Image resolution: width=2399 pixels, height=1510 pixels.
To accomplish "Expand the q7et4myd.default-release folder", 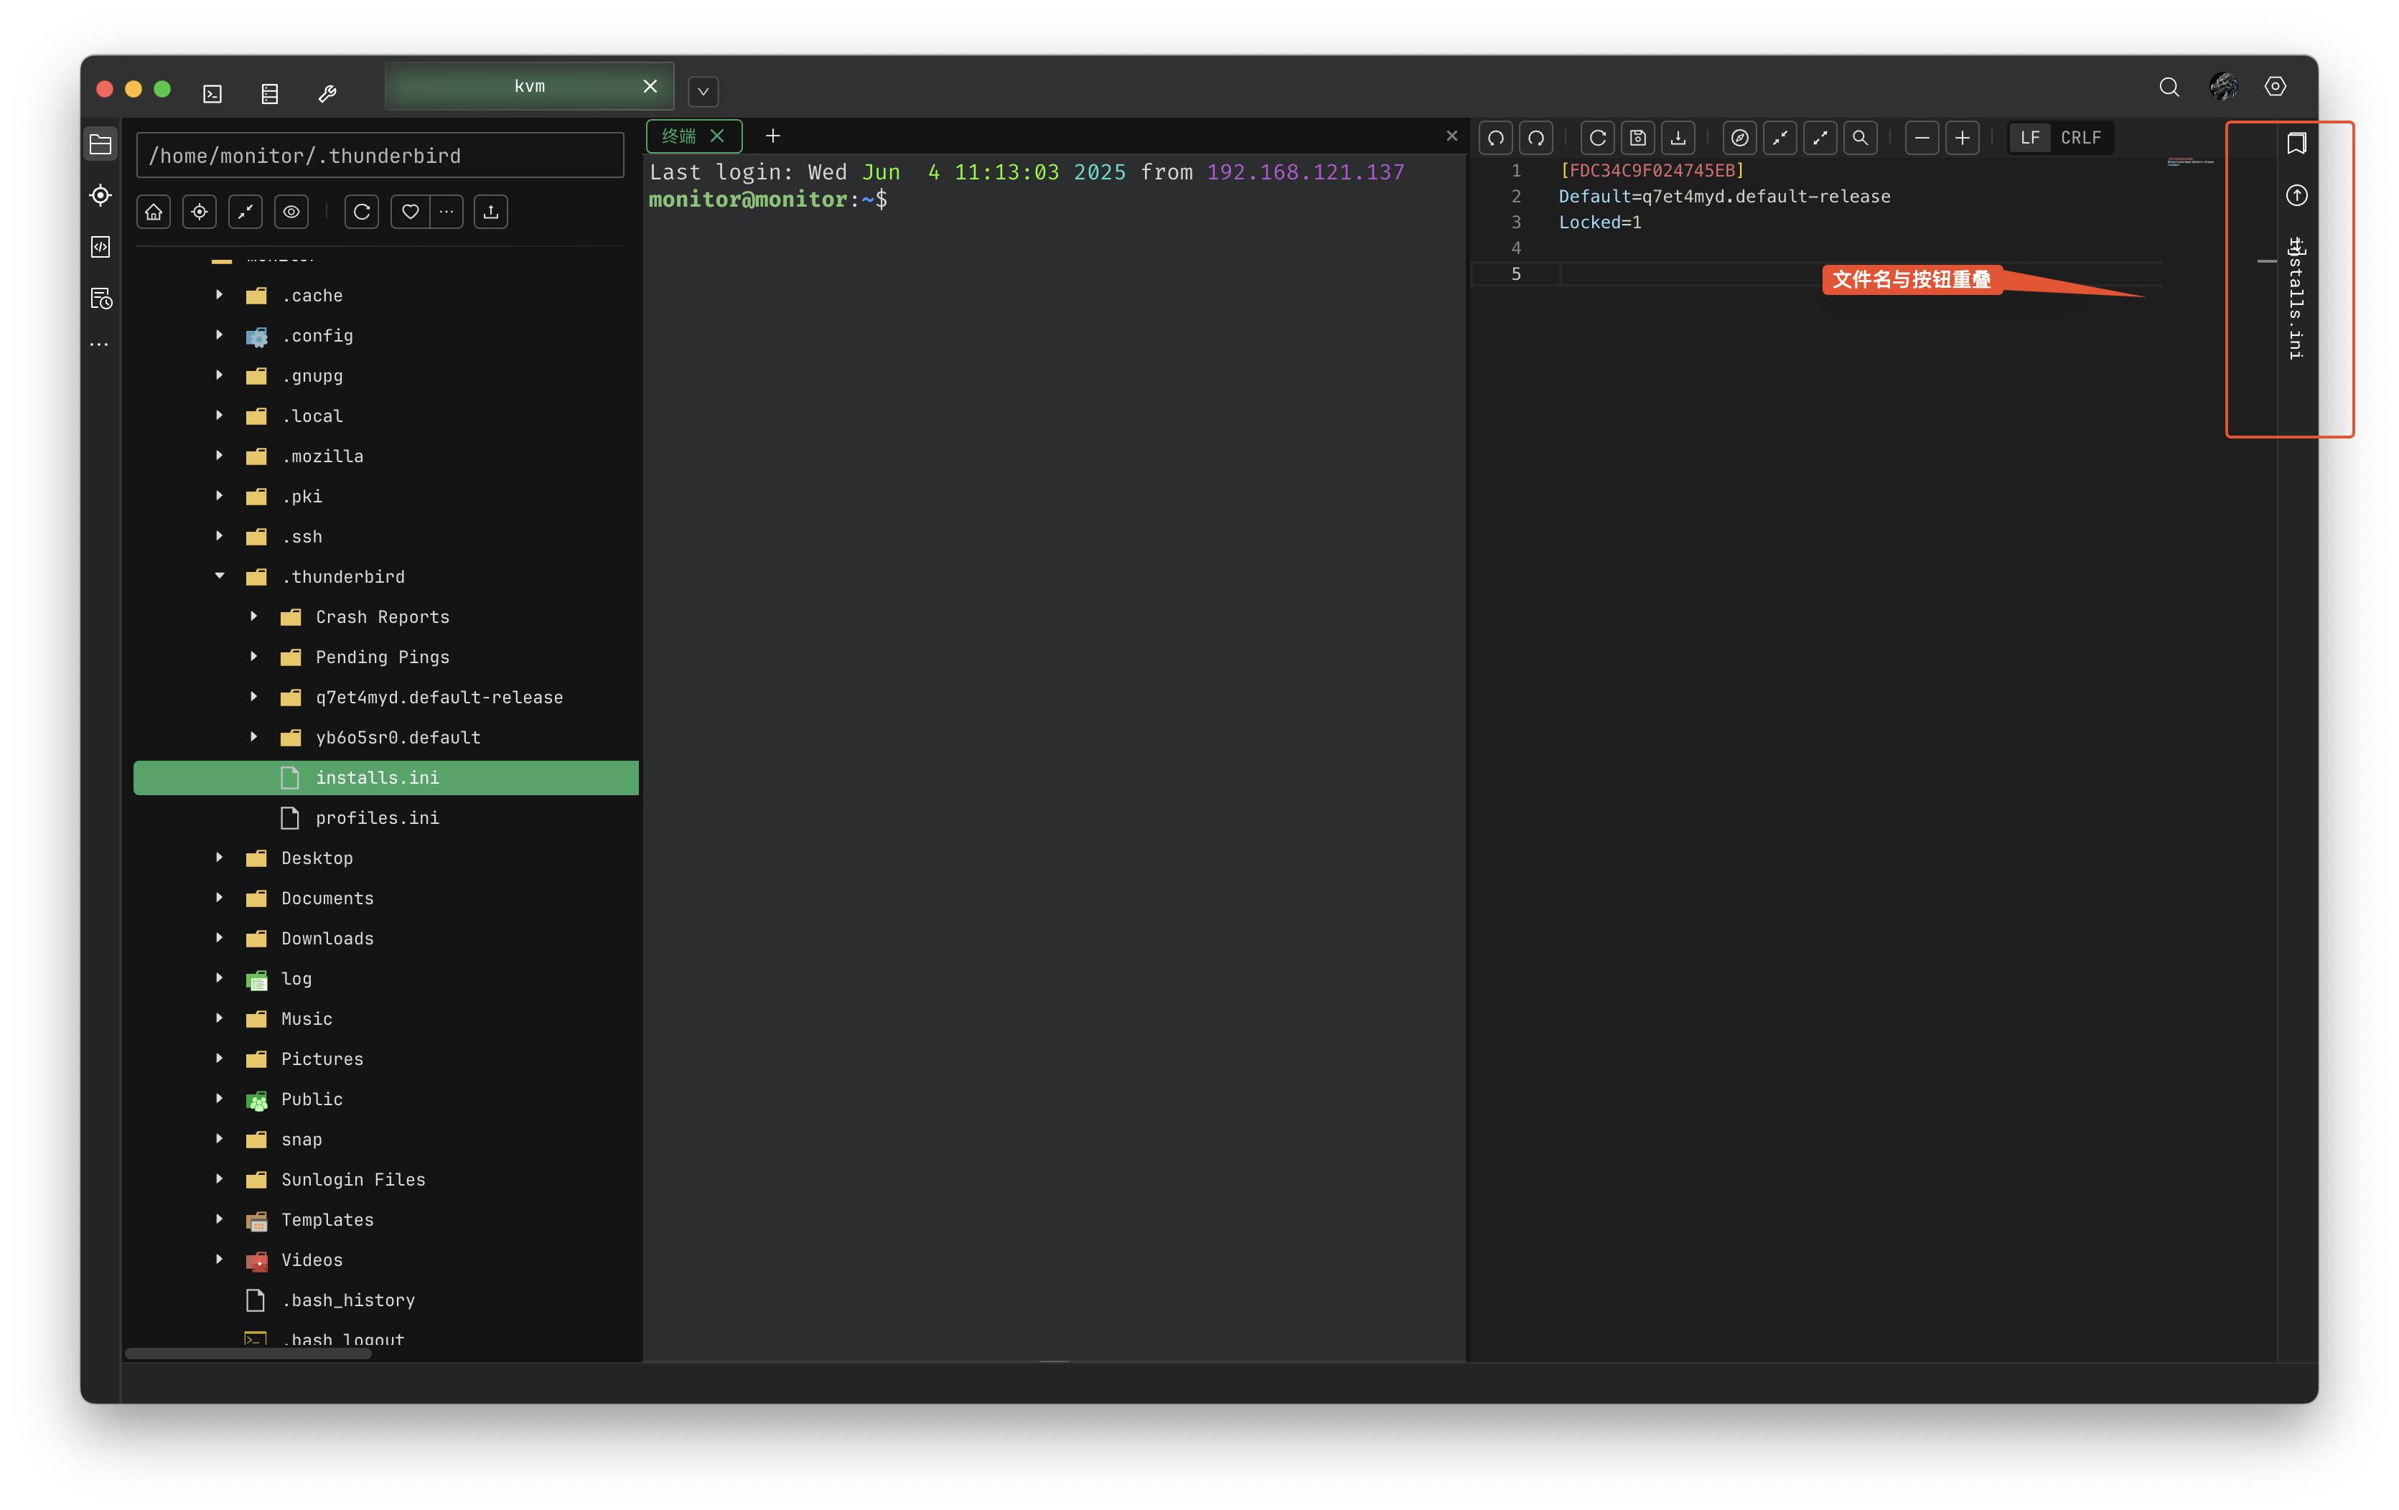I will (253, 696).
